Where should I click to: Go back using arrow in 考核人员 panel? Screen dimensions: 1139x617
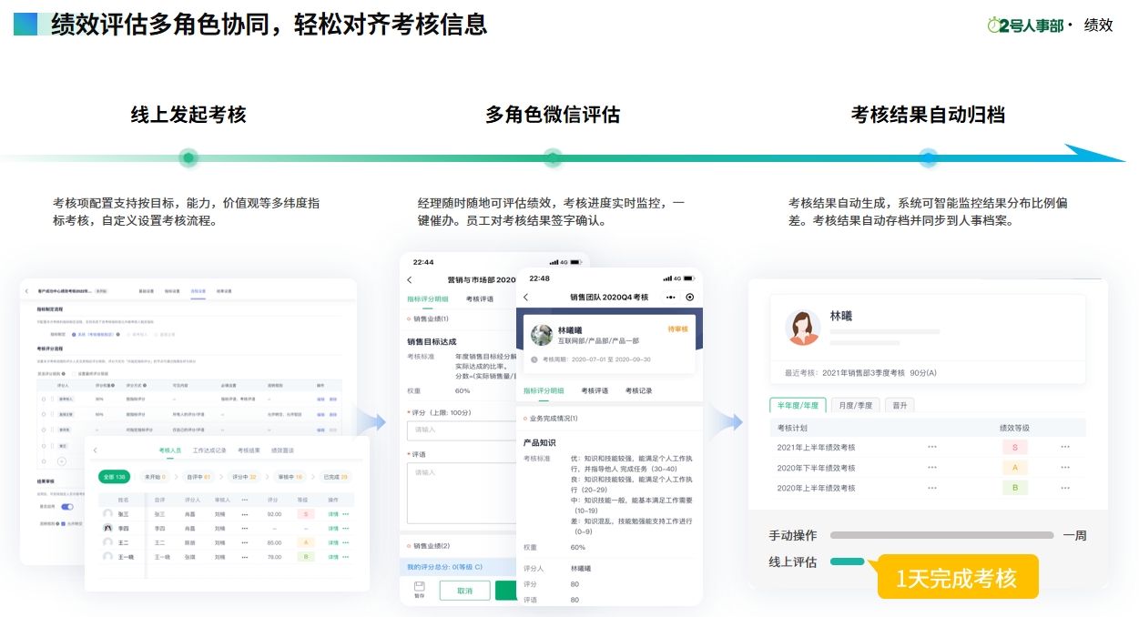coord(95,450)
